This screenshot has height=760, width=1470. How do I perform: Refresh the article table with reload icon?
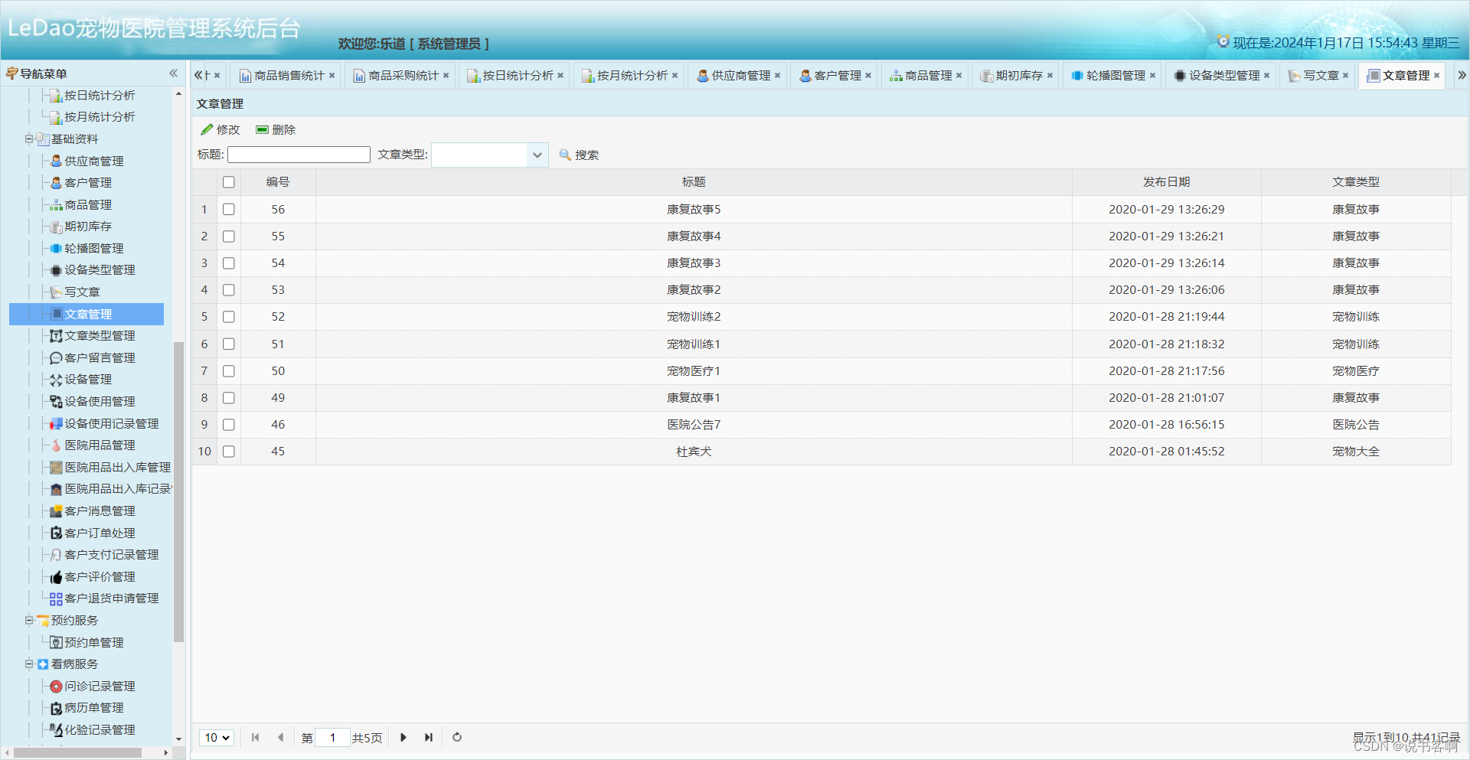[x=457, y=738]
